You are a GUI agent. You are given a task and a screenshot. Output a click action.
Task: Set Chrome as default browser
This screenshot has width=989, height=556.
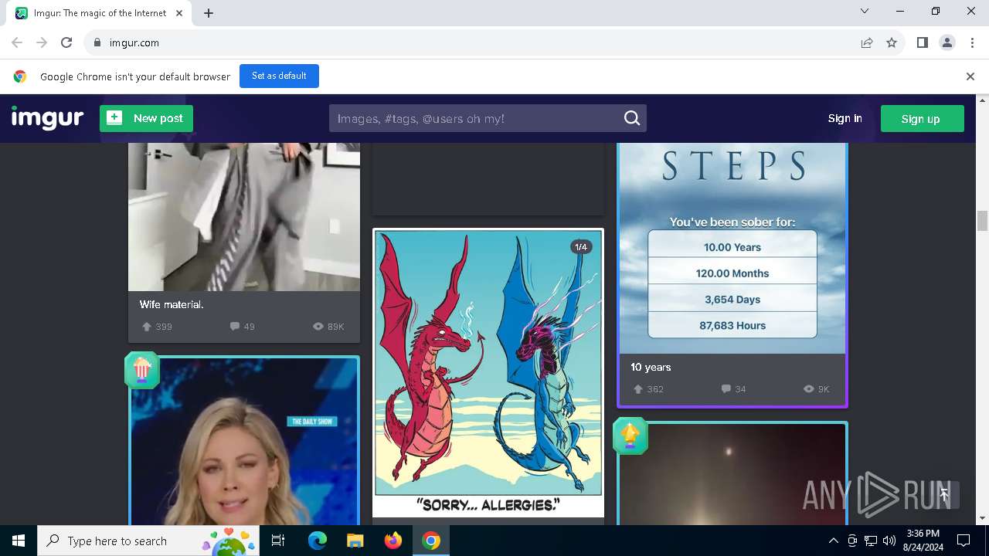click(279, 76)
